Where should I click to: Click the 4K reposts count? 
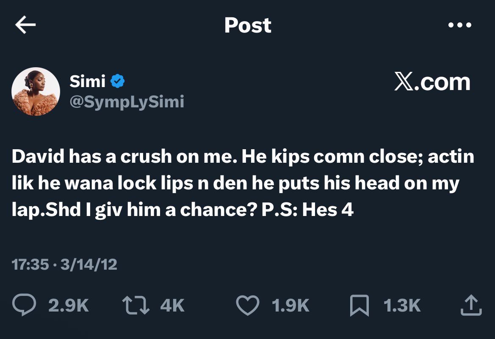172,305
